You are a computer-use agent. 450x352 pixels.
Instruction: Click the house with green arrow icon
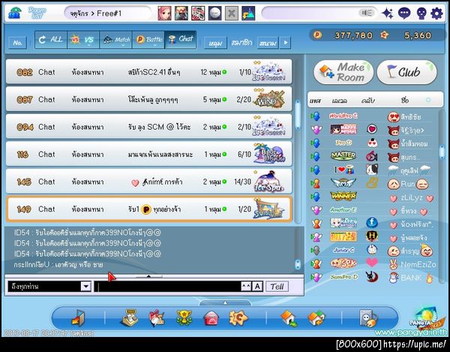(x=289, y=318)
